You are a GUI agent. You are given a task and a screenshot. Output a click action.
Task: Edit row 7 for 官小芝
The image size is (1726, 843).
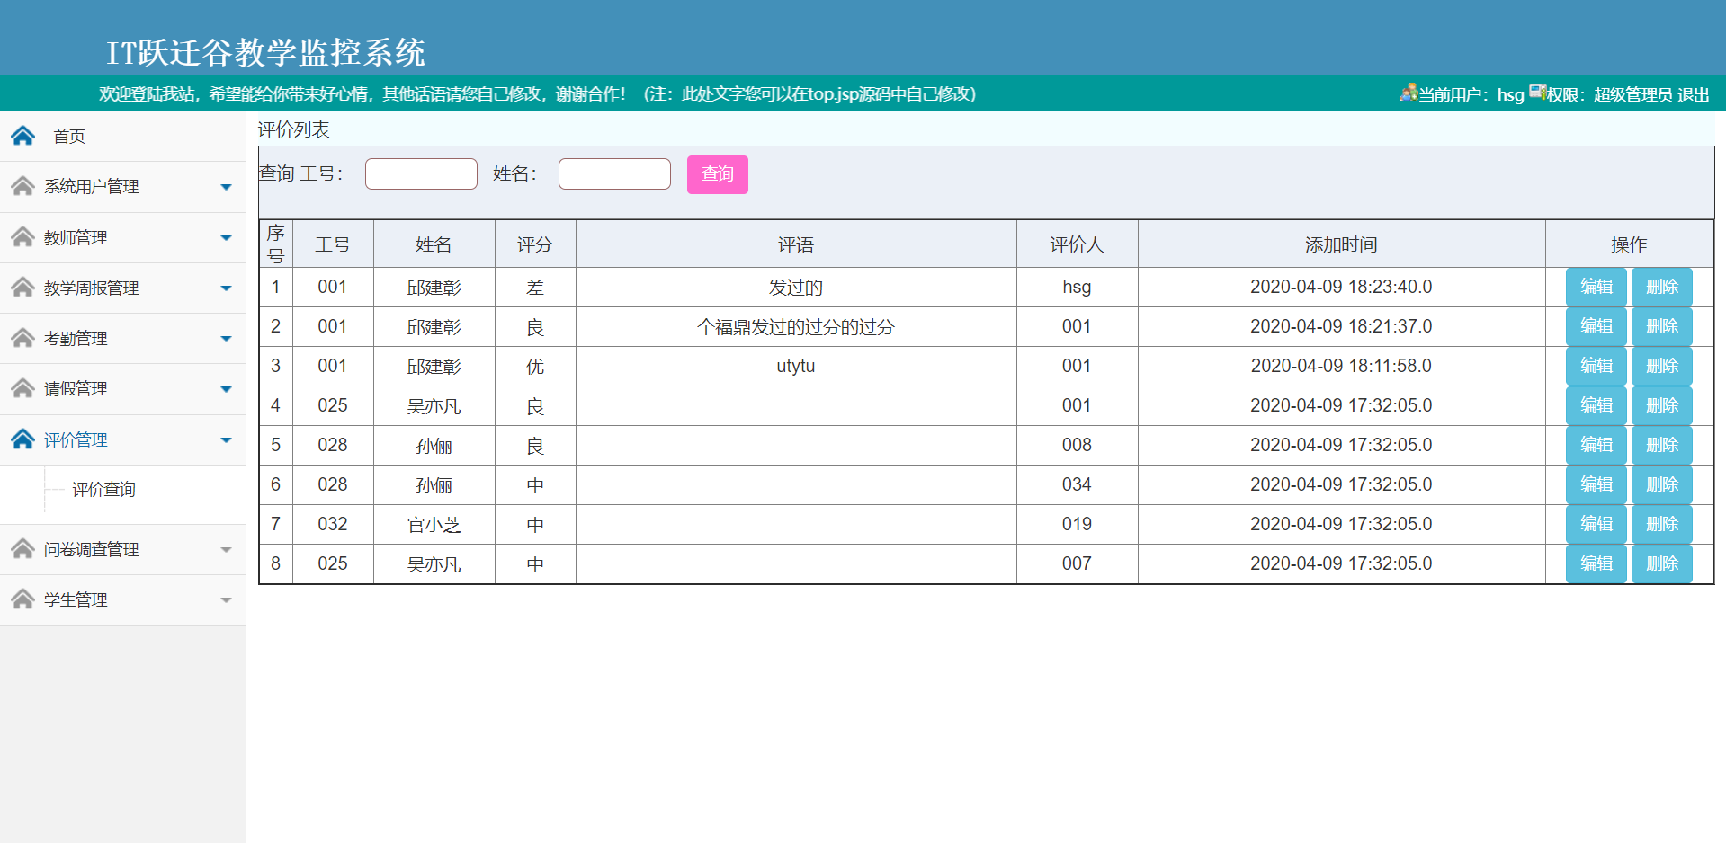pos(1596,524)
